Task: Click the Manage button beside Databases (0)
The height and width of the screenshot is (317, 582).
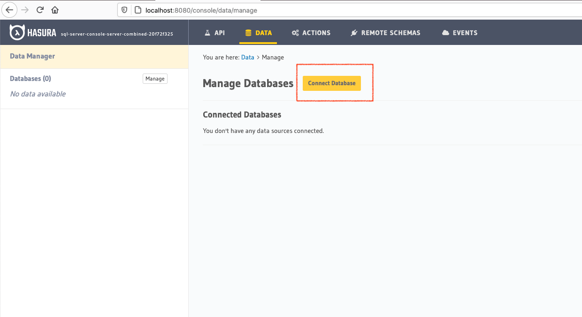Action: coord(155,79)
